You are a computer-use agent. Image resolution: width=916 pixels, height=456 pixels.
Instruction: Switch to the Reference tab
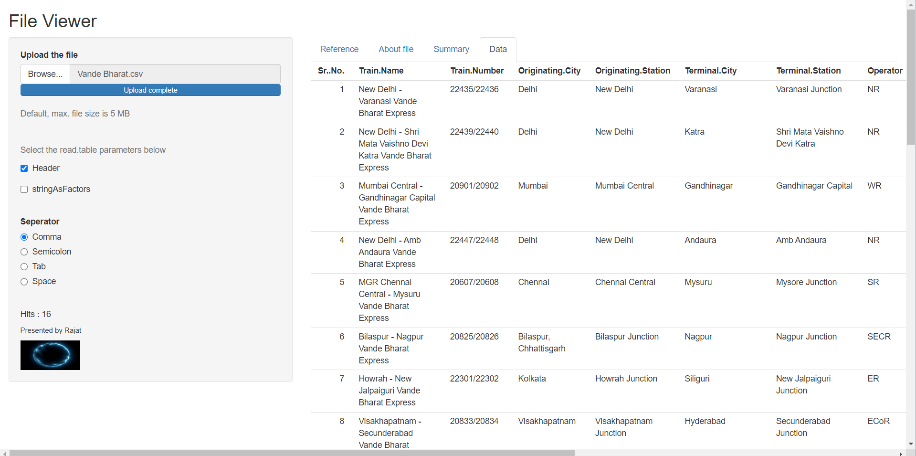339,49
